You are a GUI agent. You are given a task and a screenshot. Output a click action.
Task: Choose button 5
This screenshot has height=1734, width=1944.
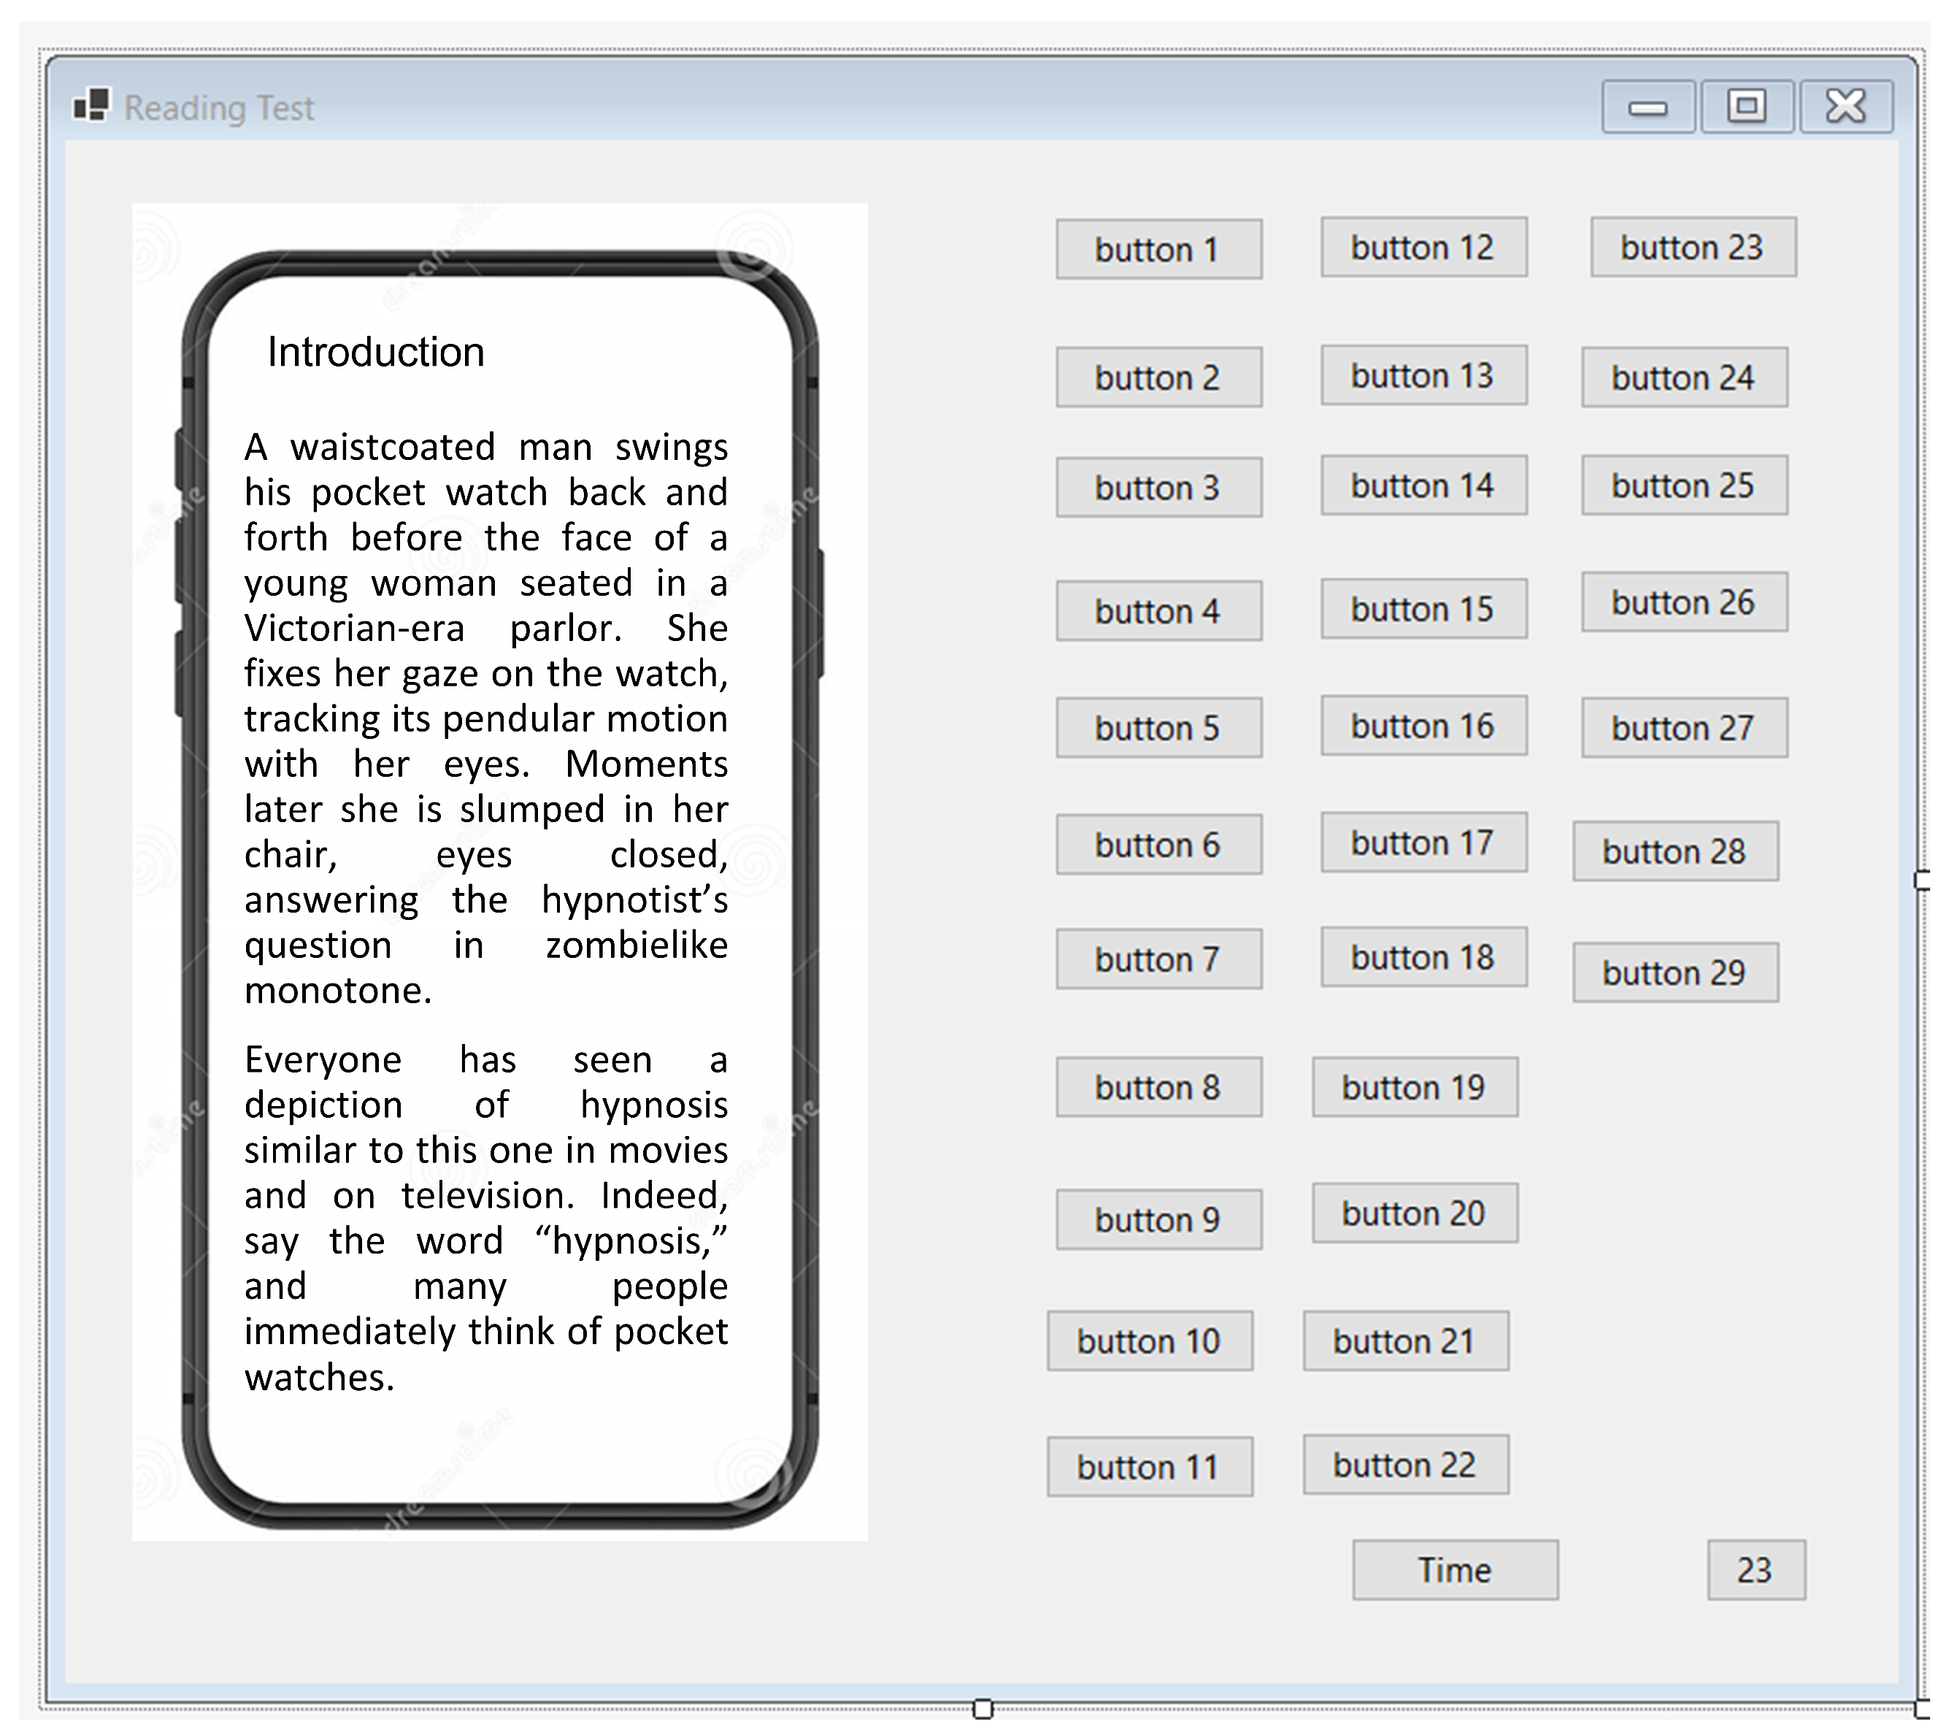pos(1159,728)
